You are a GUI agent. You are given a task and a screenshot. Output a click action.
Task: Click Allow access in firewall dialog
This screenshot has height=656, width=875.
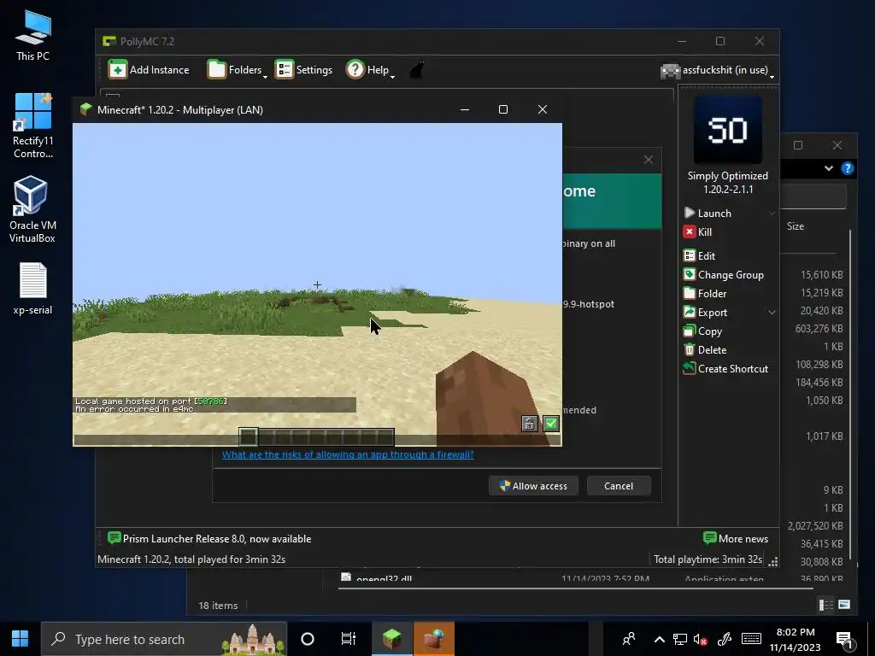(x=533, y=486)
